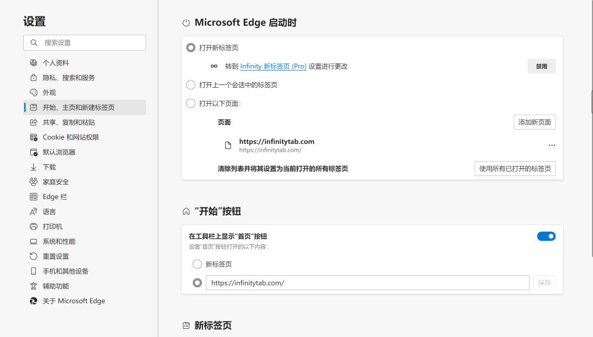Select the 打开上一个会话中的标签页 radio button

pos(191,85)
